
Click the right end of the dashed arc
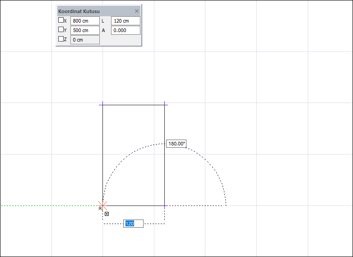point(226,205)
